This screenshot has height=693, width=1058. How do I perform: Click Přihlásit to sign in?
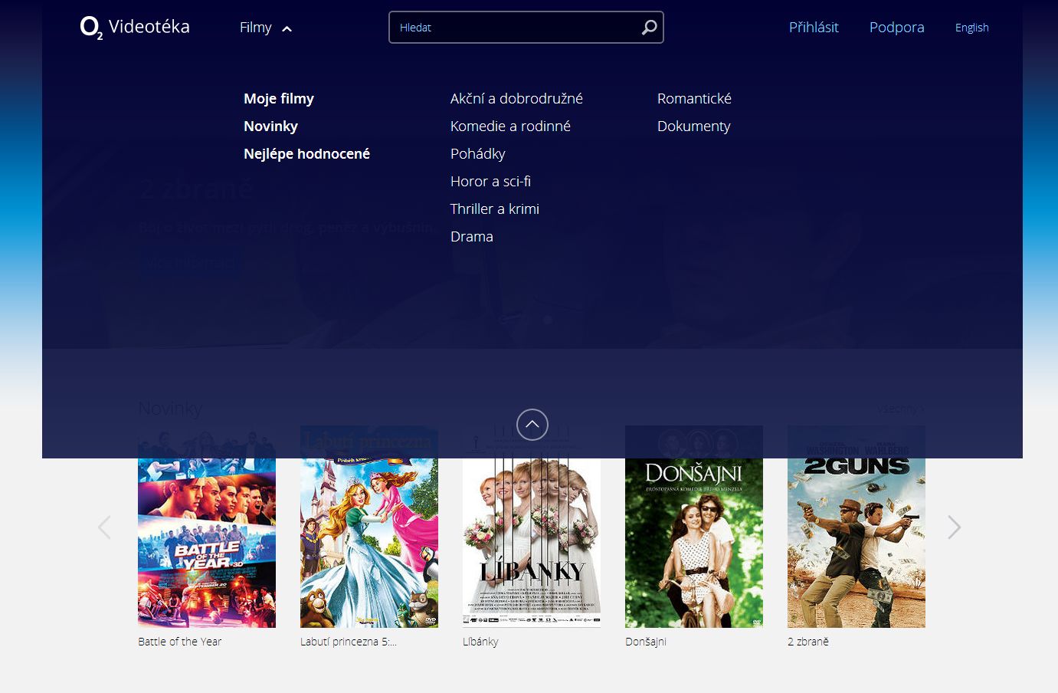pos(814,27)
